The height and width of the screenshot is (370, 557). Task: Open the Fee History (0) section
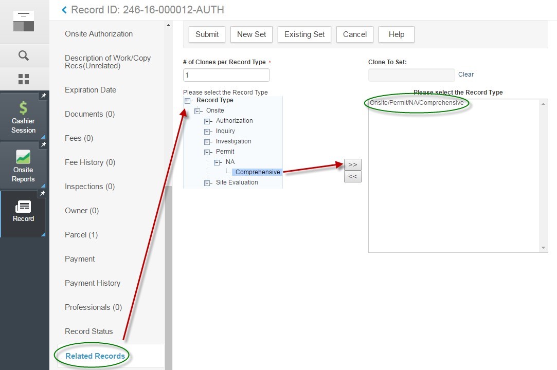click(x=90, y=162)
